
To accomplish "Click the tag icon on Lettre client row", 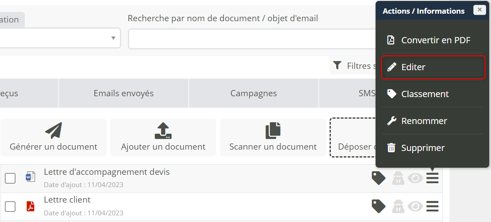I will (378, 206).
